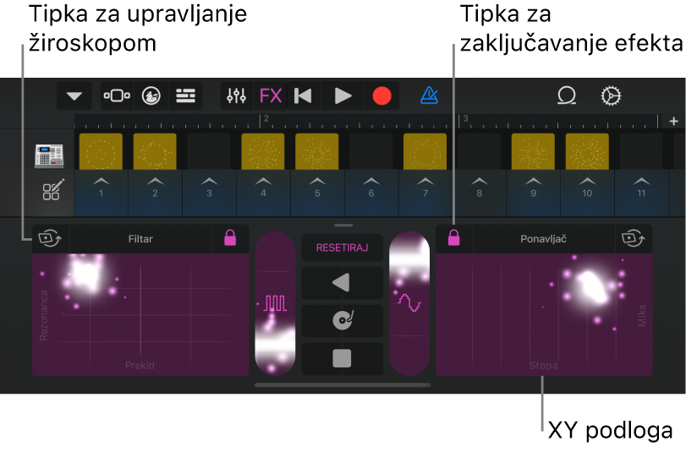Trigger column 11 of the loop grid
This screenshot has width=686, height=452.
(641, 193)
